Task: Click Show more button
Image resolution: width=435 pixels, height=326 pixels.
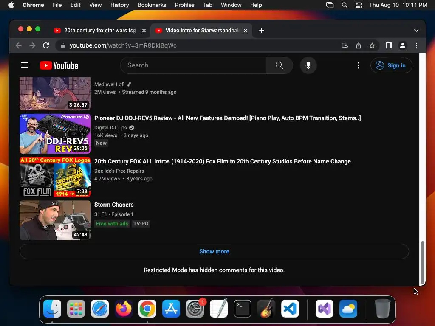Action: click(x=214, y=251)
